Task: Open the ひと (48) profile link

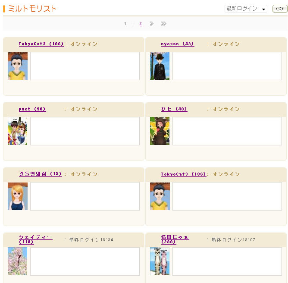Action: coord(174,109)
